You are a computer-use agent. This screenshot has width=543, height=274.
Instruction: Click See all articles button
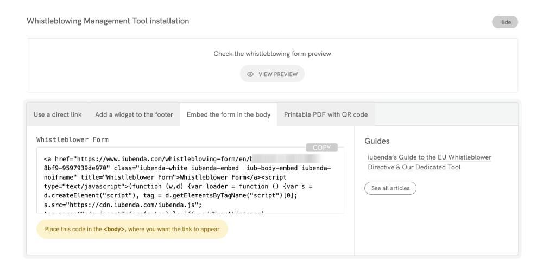point(390,188)
